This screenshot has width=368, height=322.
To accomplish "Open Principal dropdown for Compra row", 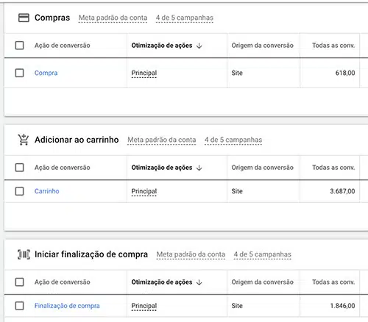I will point(144,73).
